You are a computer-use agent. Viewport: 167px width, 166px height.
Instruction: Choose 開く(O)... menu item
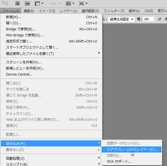point(52,23)
